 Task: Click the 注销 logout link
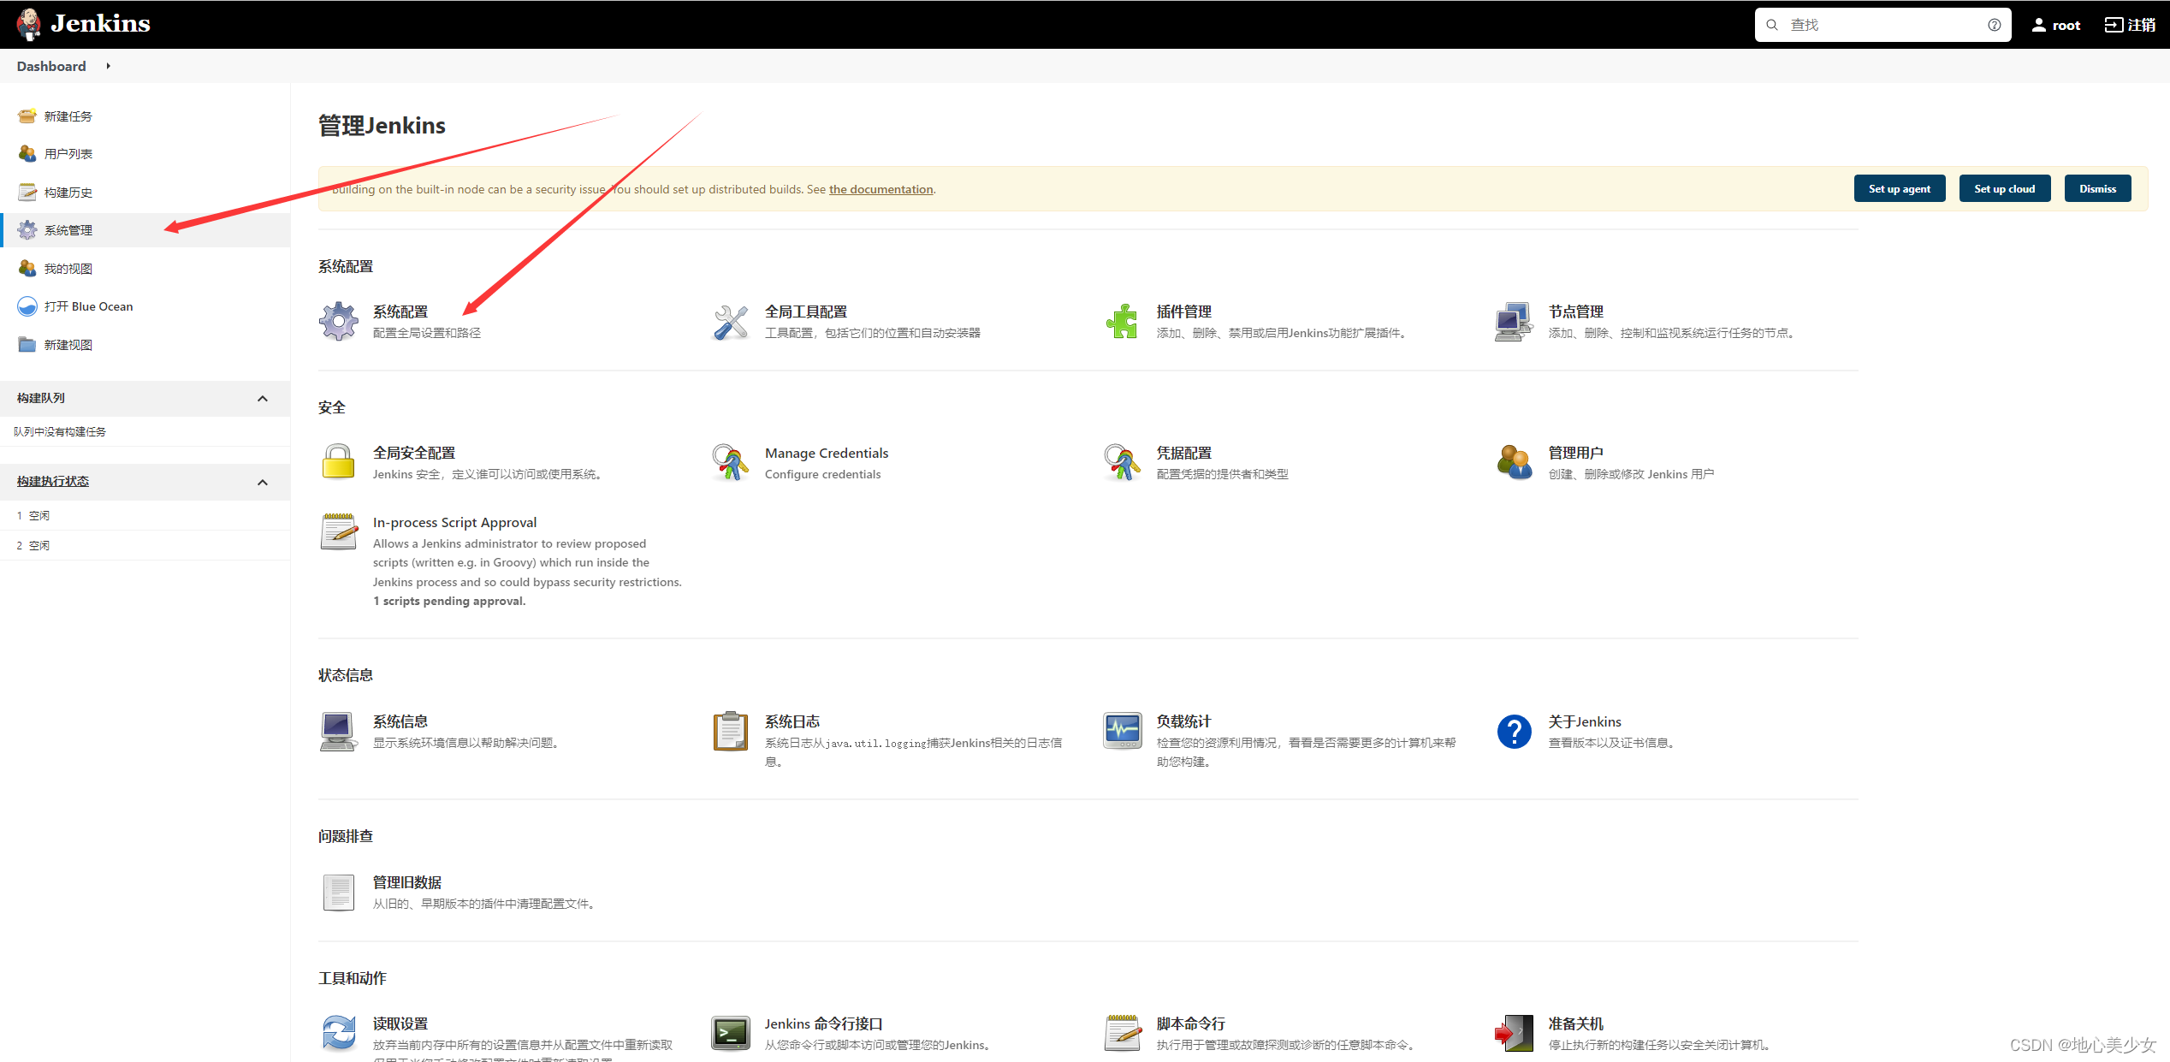pos(2130,25)
